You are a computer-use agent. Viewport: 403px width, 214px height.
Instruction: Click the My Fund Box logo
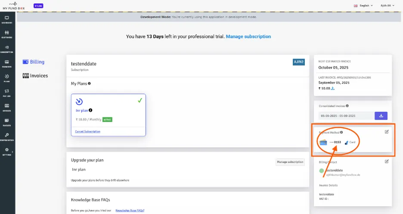14,6
